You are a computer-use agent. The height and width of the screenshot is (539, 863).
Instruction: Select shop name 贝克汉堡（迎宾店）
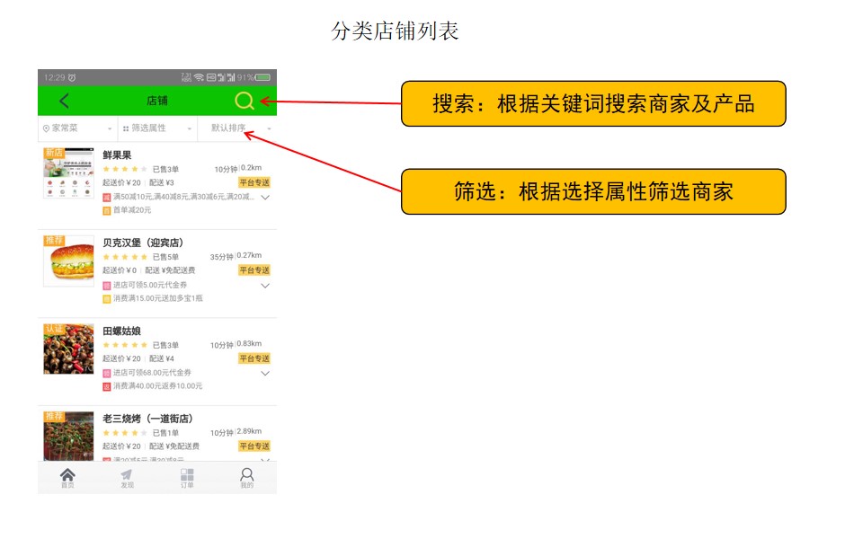[x=143, y=243]
